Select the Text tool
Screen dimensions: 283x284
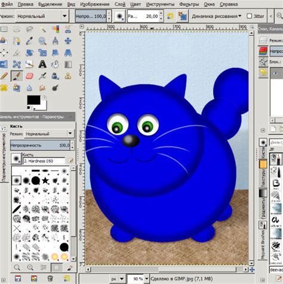click(x=42, y=64)
